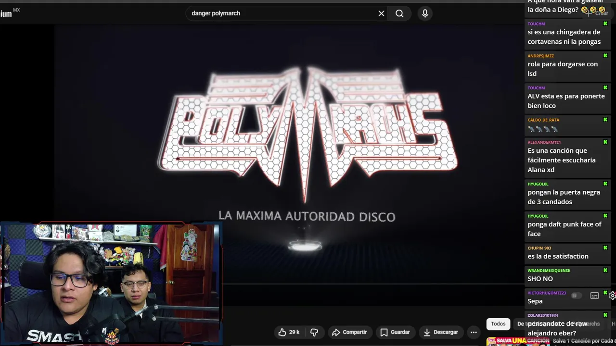Screen dimensions: 616x346
Task: Click the Crear create button
Action: click(598, 13)
